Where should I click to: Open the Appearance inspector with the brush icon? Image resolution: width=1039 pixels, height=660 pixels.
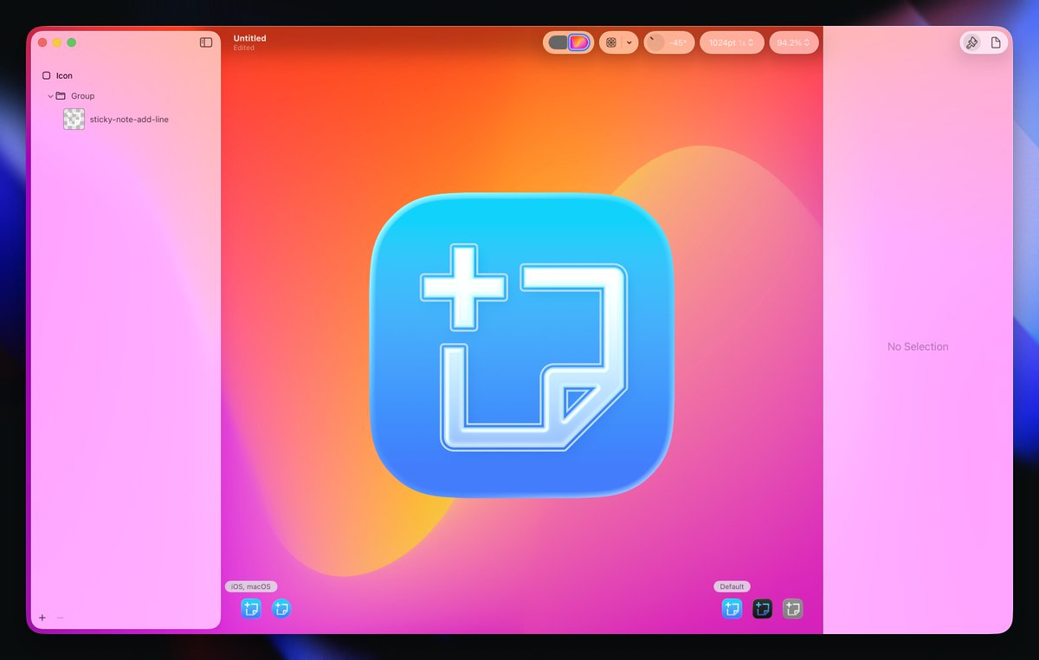tap(971, 42)
